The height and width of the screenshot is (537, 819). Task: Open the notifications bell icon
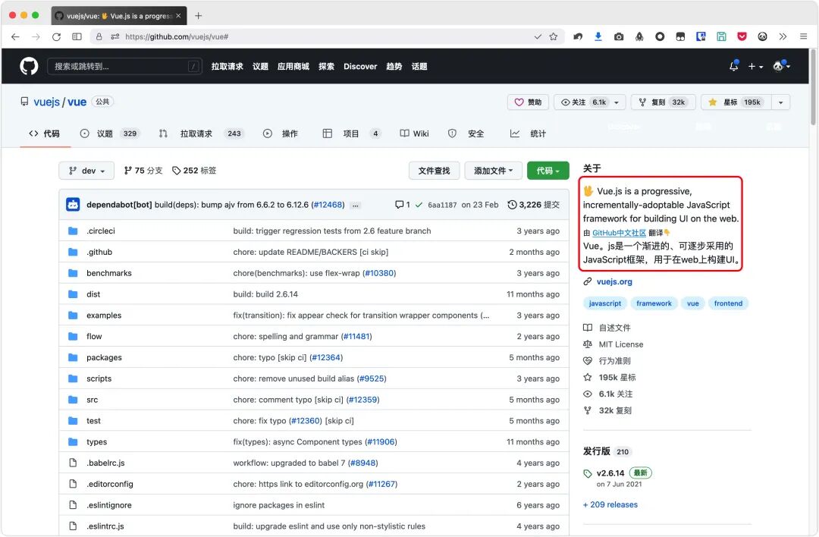[x=734, y=66]
